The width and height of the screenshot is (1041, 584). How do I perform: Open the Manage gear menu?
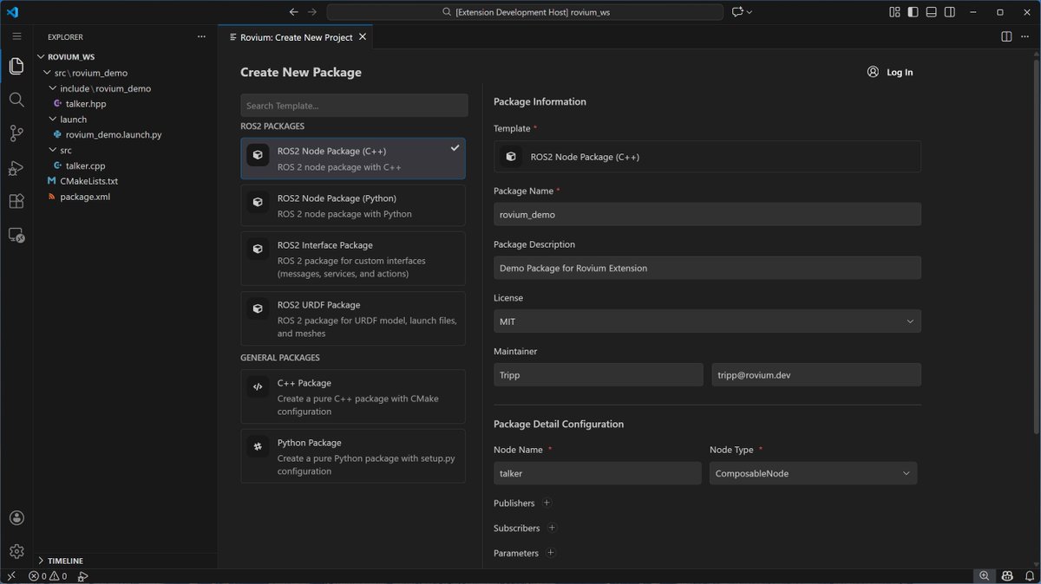[x=16, y=551]
